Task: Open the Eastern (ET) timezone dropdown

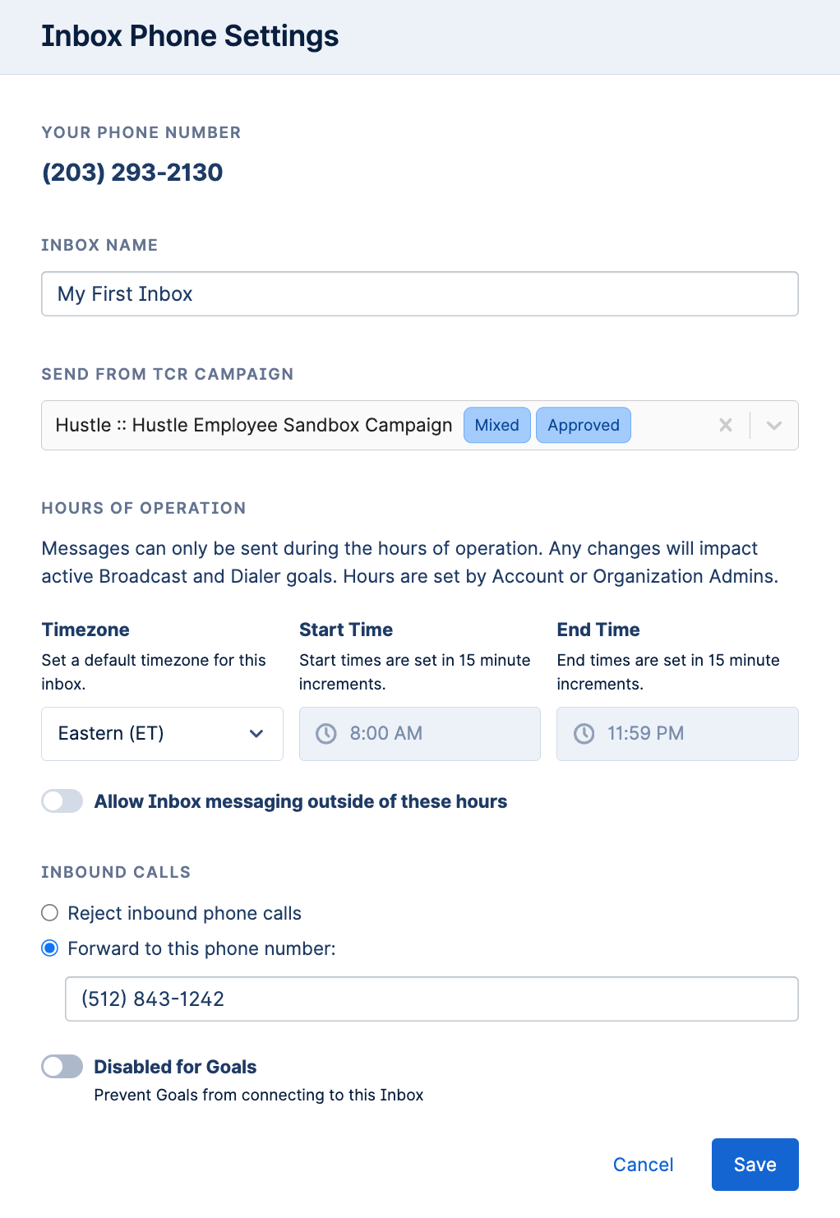Action: tap(162, 733)
